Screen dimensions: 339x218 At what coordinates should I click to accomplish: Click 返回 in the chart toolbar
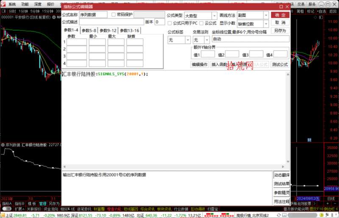pos(333,11)
